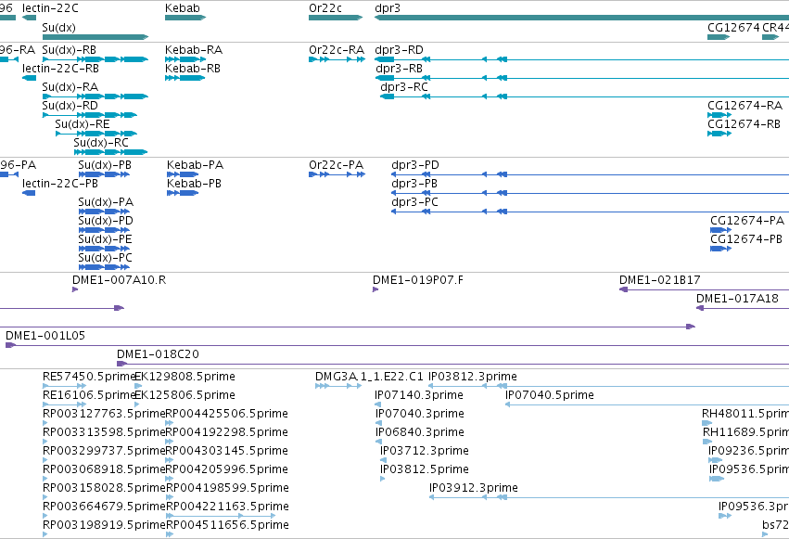789x539 pixels.
Task: Select the Or22c-PA protein feature
Action: point(337,174)
